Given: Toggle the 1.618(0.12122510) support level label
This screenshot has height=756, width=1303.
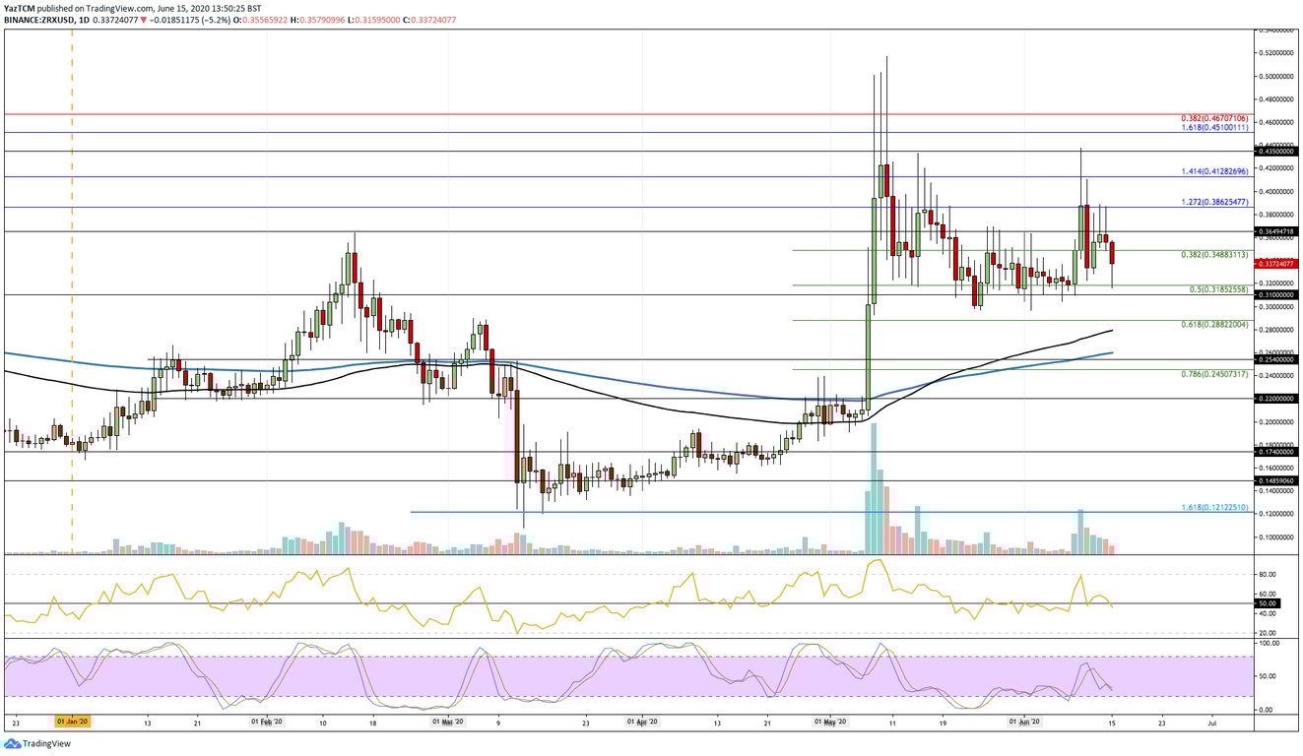Looking at the screenshot, I should [x=1213, y=508].
